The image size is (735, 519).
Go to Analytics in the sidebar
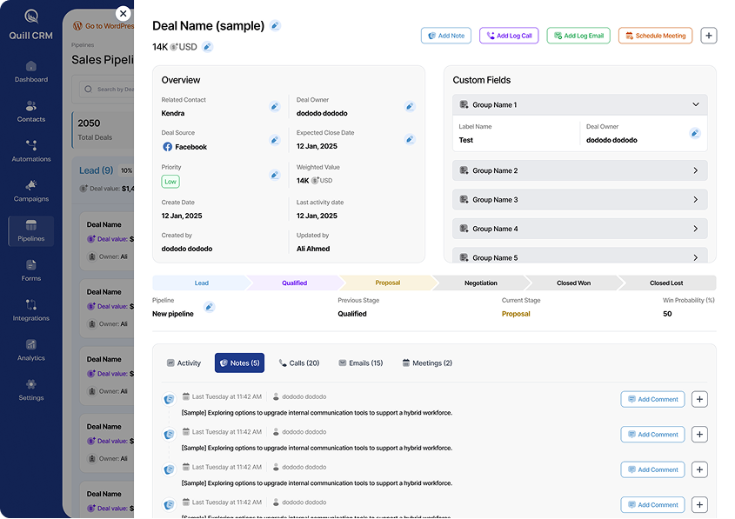pyautogui.click(x=31, y=349)
